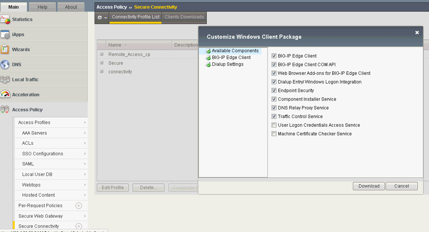
Task: Open the gear settings dropdown
Action: [102, 17]
